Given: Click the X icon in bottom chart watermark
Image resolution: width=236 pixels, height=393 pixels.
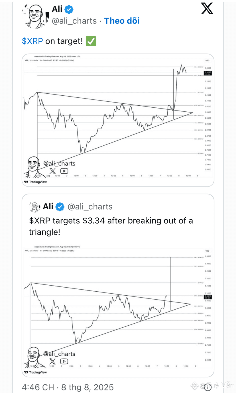Looking at the screenshot, I should (52, 362).
